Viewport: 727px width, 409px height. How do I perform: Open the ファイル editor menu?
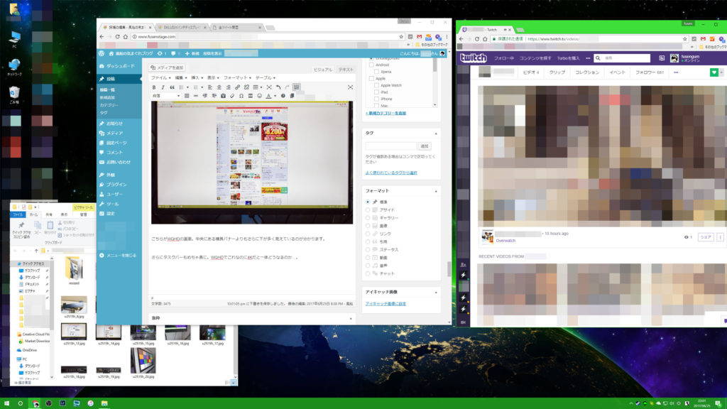pos(160,77)
